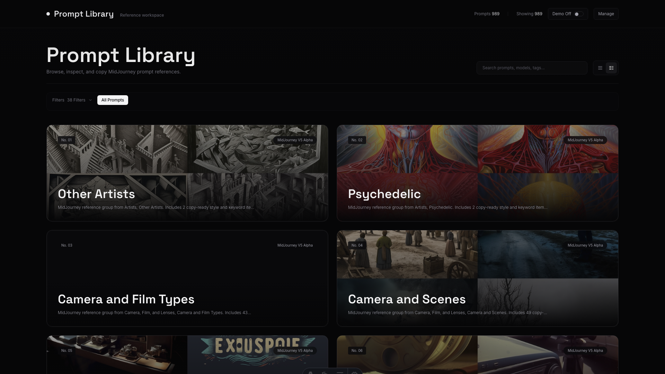Click MidJourney V5 Alpha tag on Camera and Film Types
665x374 pixels.
tap(295, 246)
